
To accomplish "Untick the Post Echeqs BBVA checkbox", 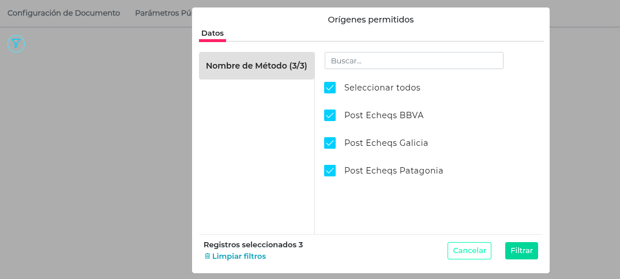I will [x=330, y=115].
